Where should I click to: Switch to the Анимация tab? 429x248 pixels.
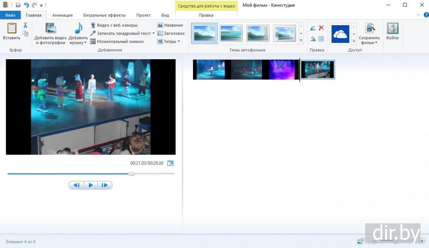tap(62, 15)
